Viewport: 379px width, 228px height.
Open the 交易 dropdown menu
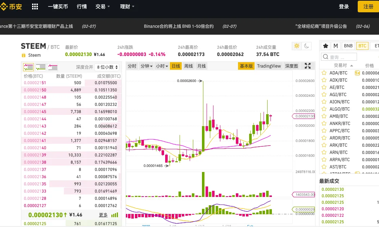[102, 7]
